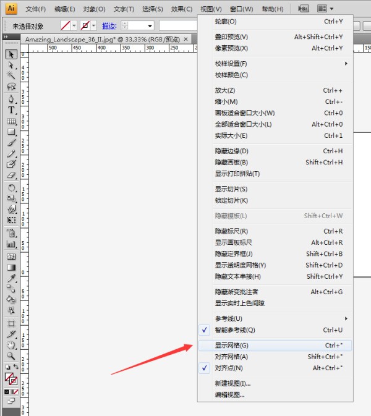The image size is (371, 416).
Task: Select the Warp tool
Action: tap(11, 210)
